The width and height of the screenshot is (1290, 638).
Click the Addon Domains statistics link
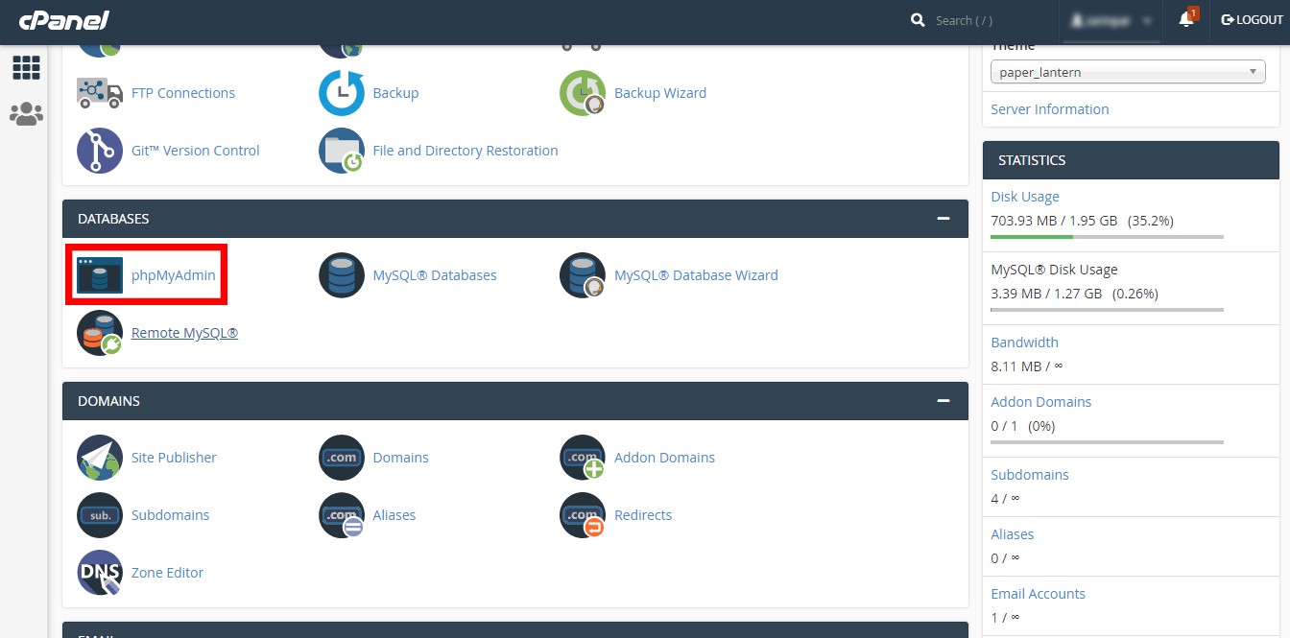pyautogui.click(x=1040, y=402)
